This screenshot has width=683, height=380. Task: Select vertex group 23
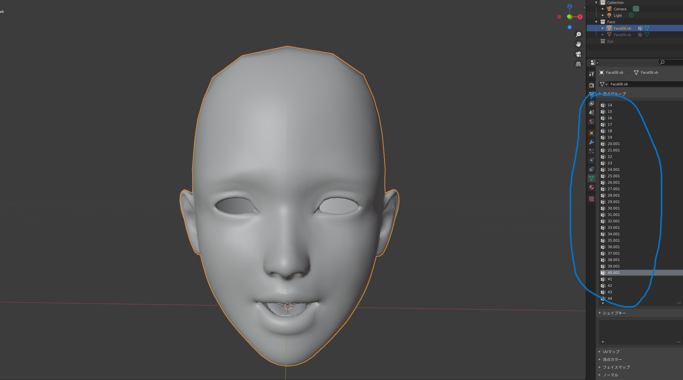tap(641, 163)
